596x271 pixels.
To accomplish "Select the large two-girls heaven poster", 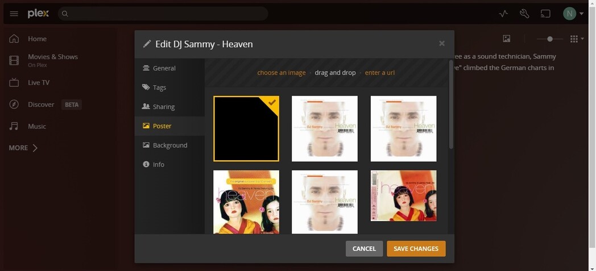I will [246, 202].
